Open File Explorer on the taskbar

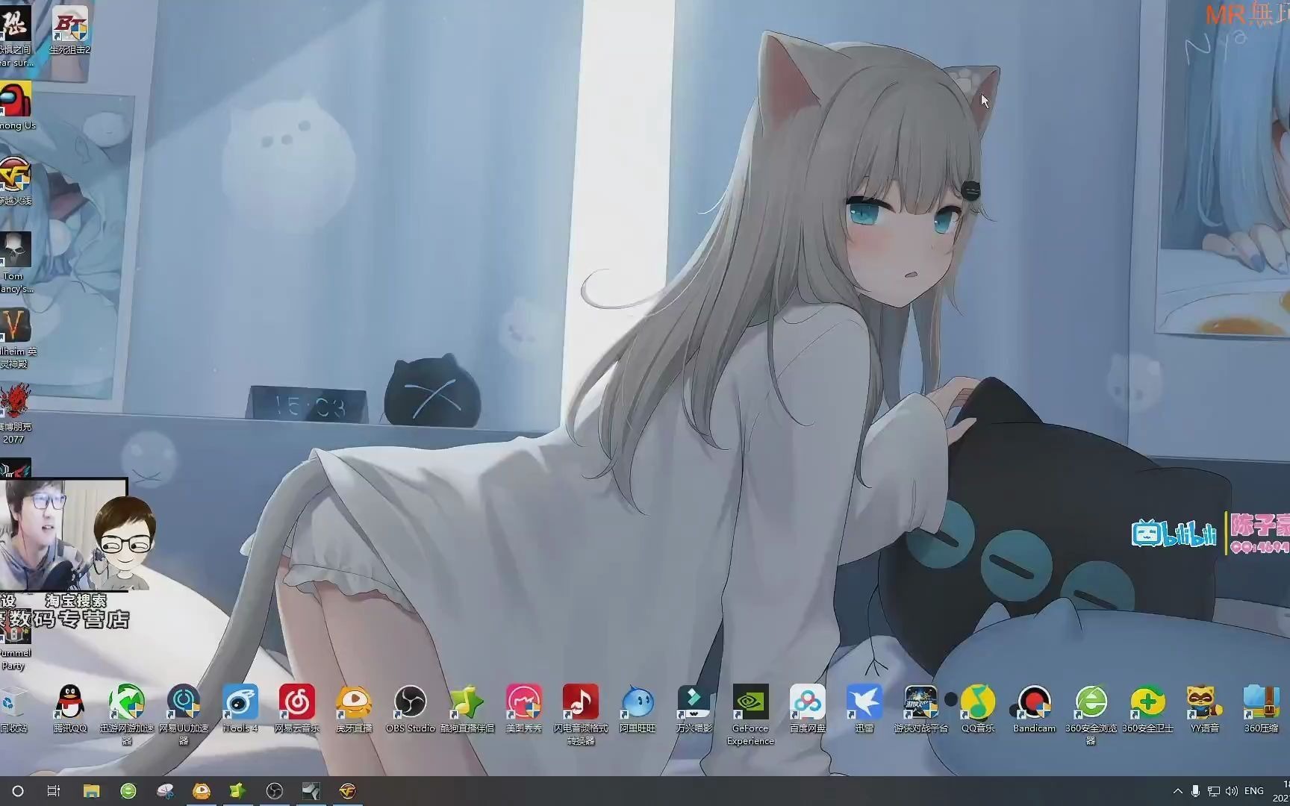coord(91,791)
